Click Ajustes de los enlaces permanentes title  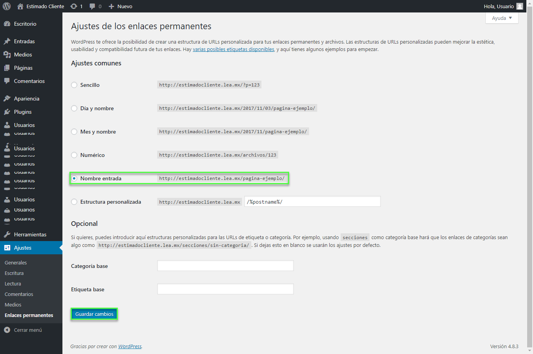pos(141,26)
